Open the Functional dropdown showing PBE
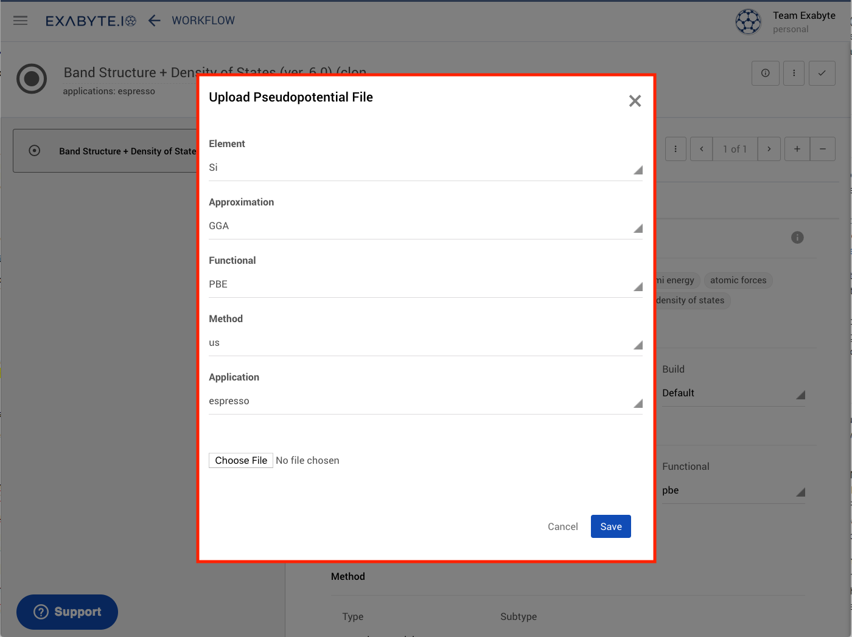852x637 pixels. pos(425,284)
